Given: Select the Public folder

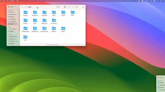Looking at the screenshot, I should tap(35, 21).
